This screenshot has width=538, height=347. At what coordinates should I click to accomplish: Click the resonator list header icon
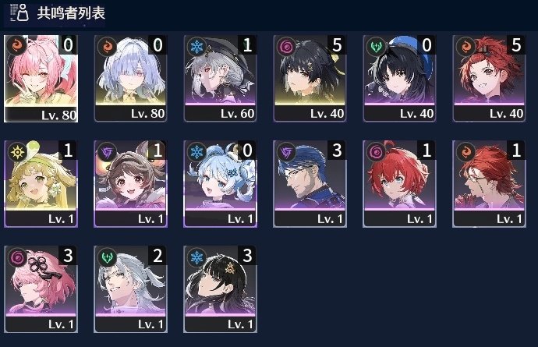pyautogui.click(x=19, y=12)
